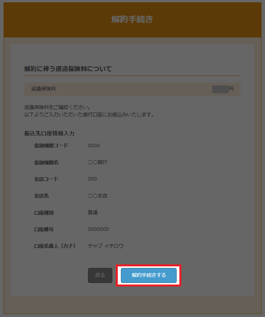
Task: Select the 0000000 account number value
Action: coord(98,229)
